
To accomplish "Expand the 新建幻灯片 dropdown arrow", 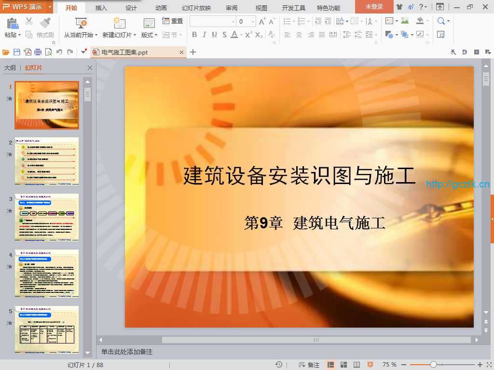I will [x=135, y=35].
